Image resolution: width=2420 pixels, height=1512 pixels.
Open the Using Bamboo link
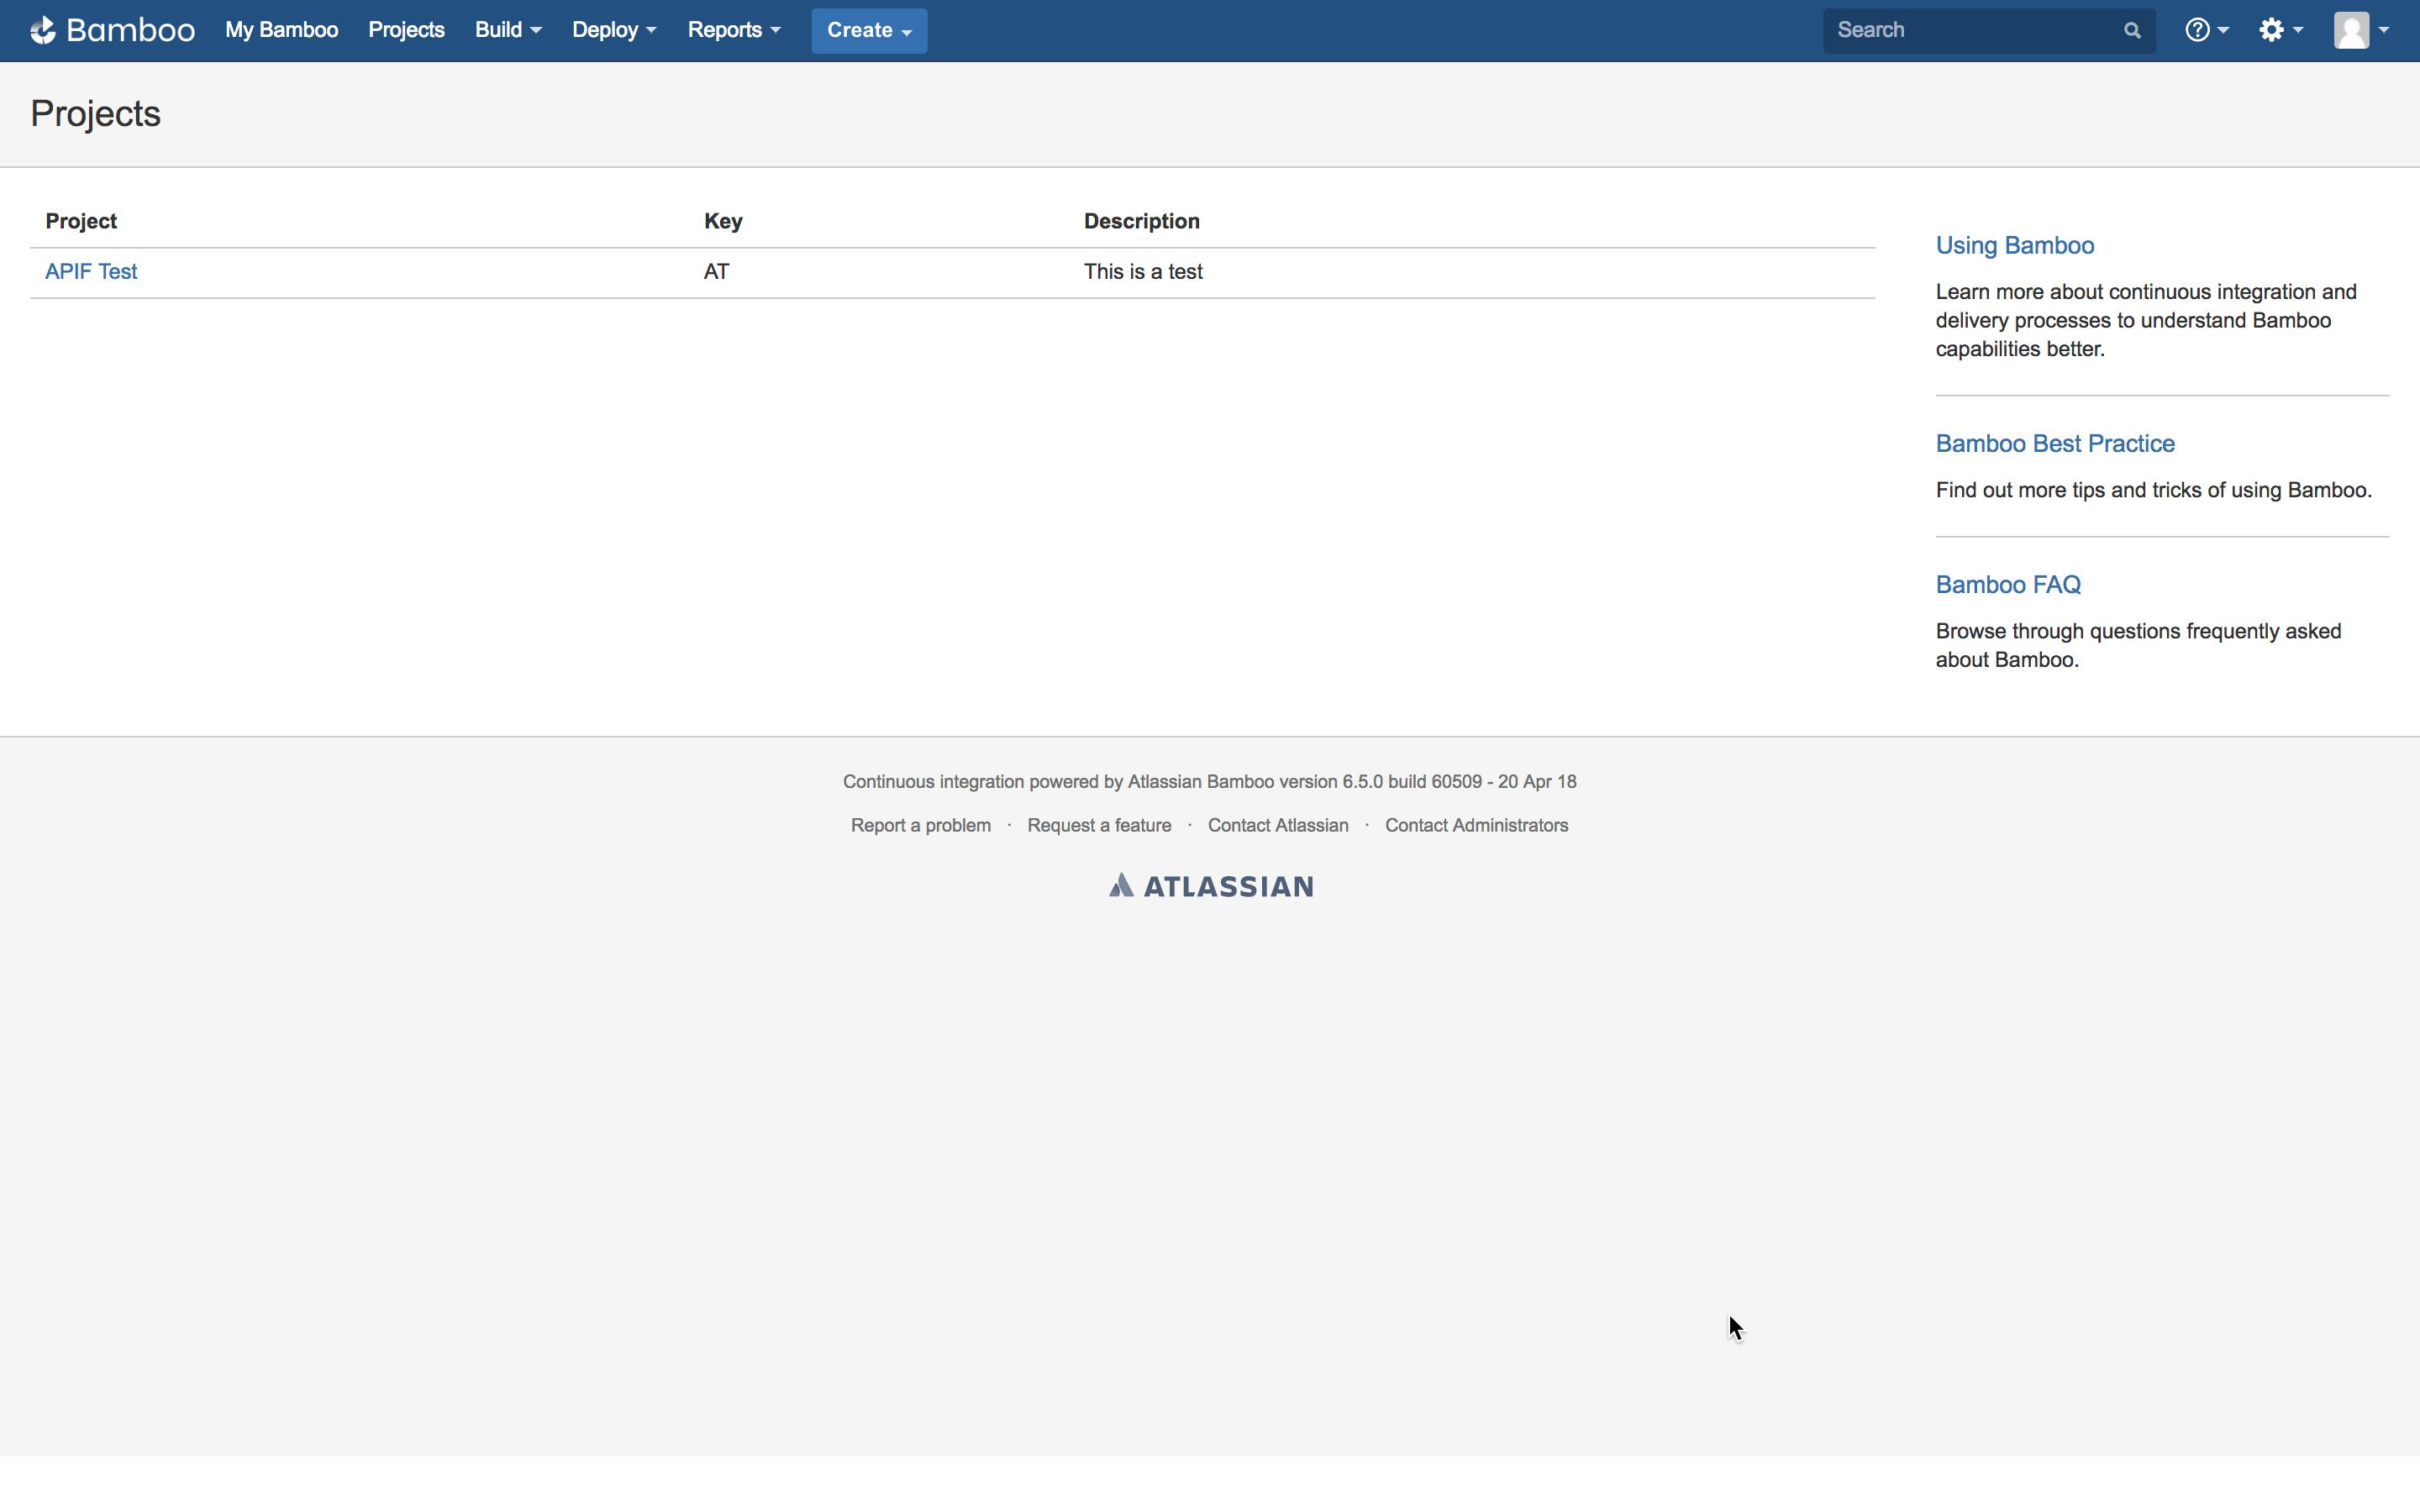2014,246
